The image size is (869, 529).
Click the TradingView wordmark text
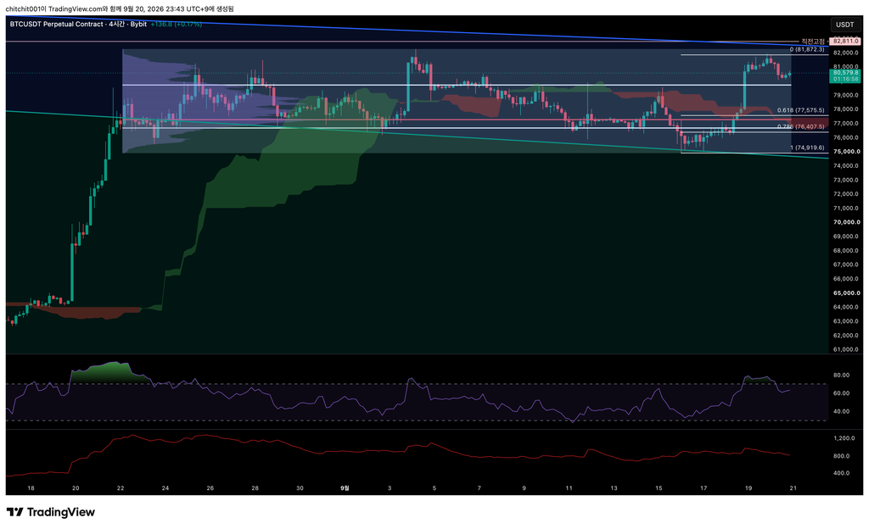click(61, 512)
